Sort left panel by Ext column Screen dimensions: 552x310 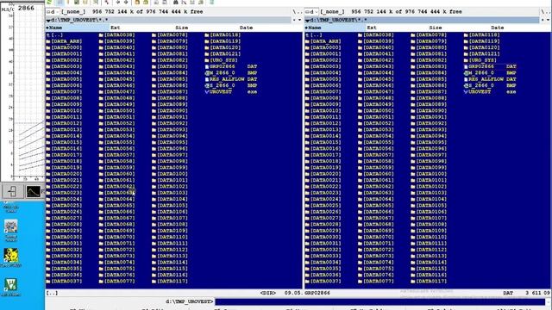tap(115, 28)
